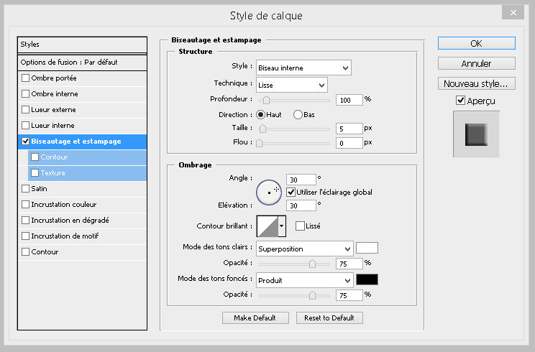
Task: Select the Incrustation couleur style row
Action: coord(82,205)
